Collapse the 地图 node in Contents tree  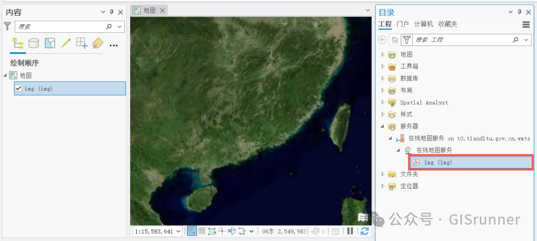(5, 76)
